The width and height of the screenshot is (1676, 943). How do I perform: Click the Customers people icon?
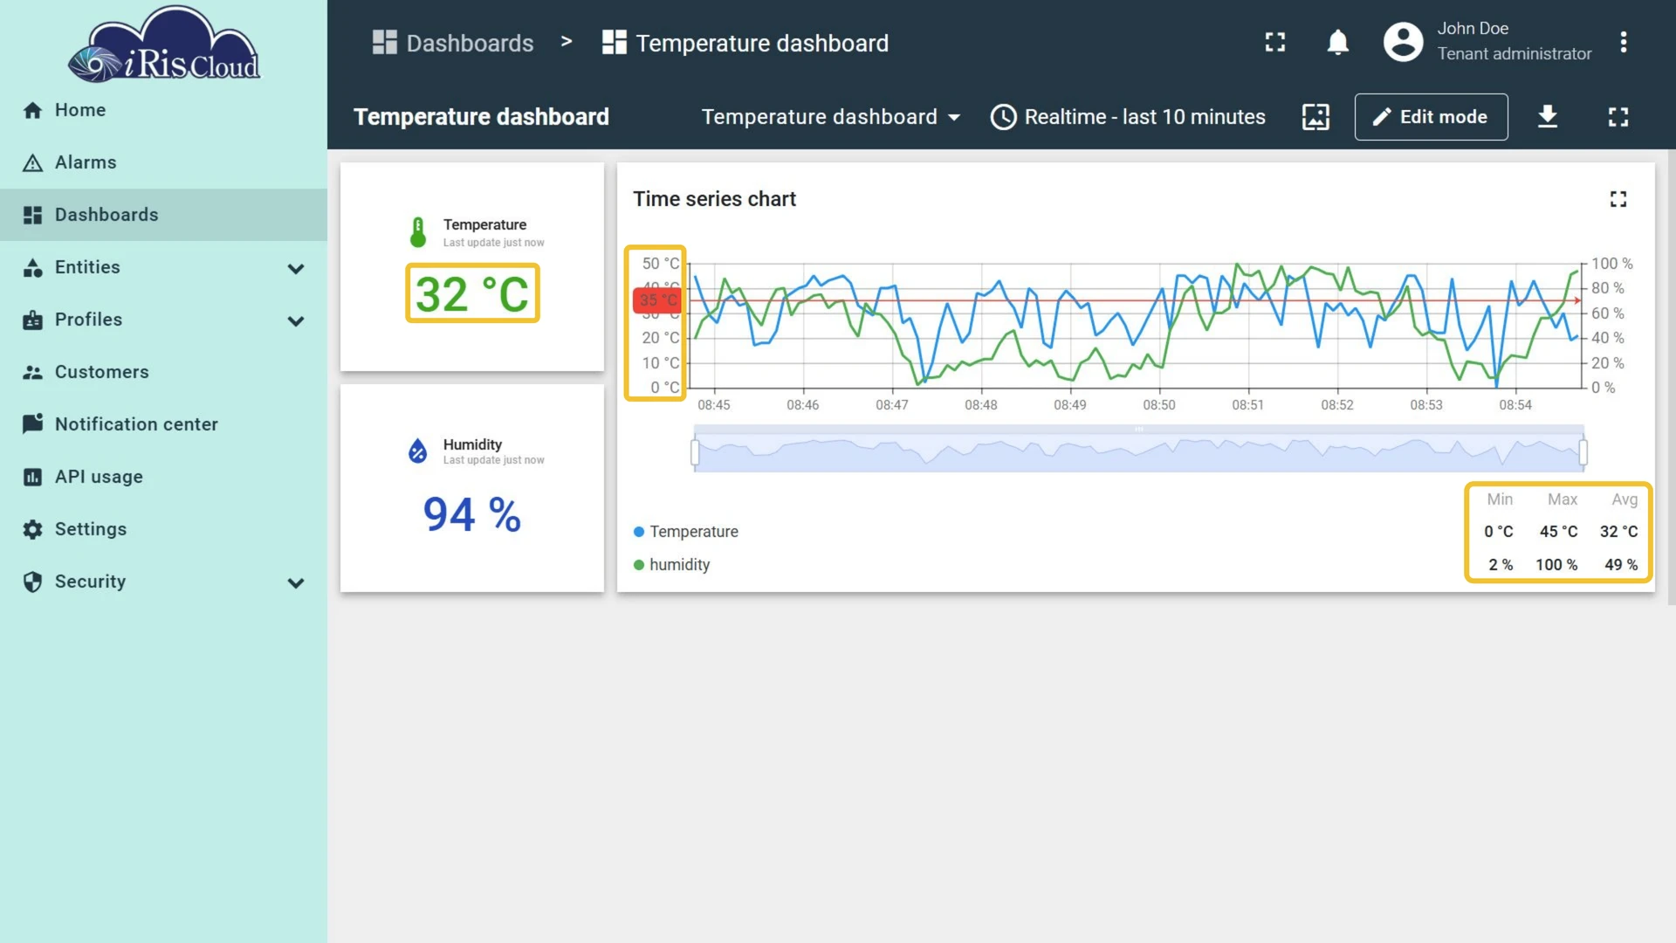pos(32,372)
